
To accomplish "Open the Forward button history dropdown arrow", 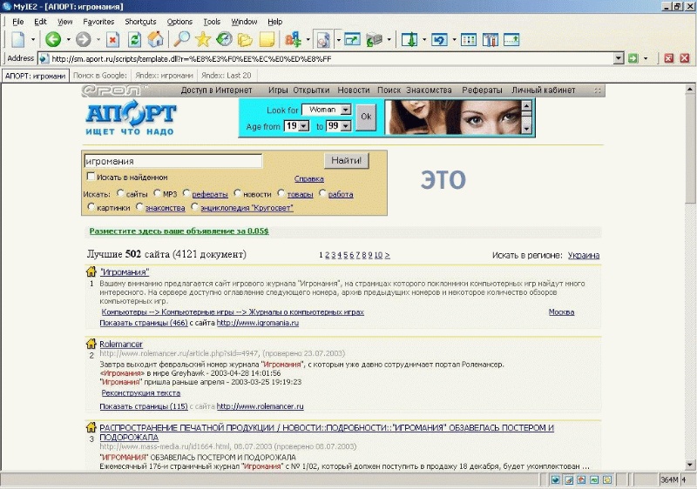I will coord(98,39).
